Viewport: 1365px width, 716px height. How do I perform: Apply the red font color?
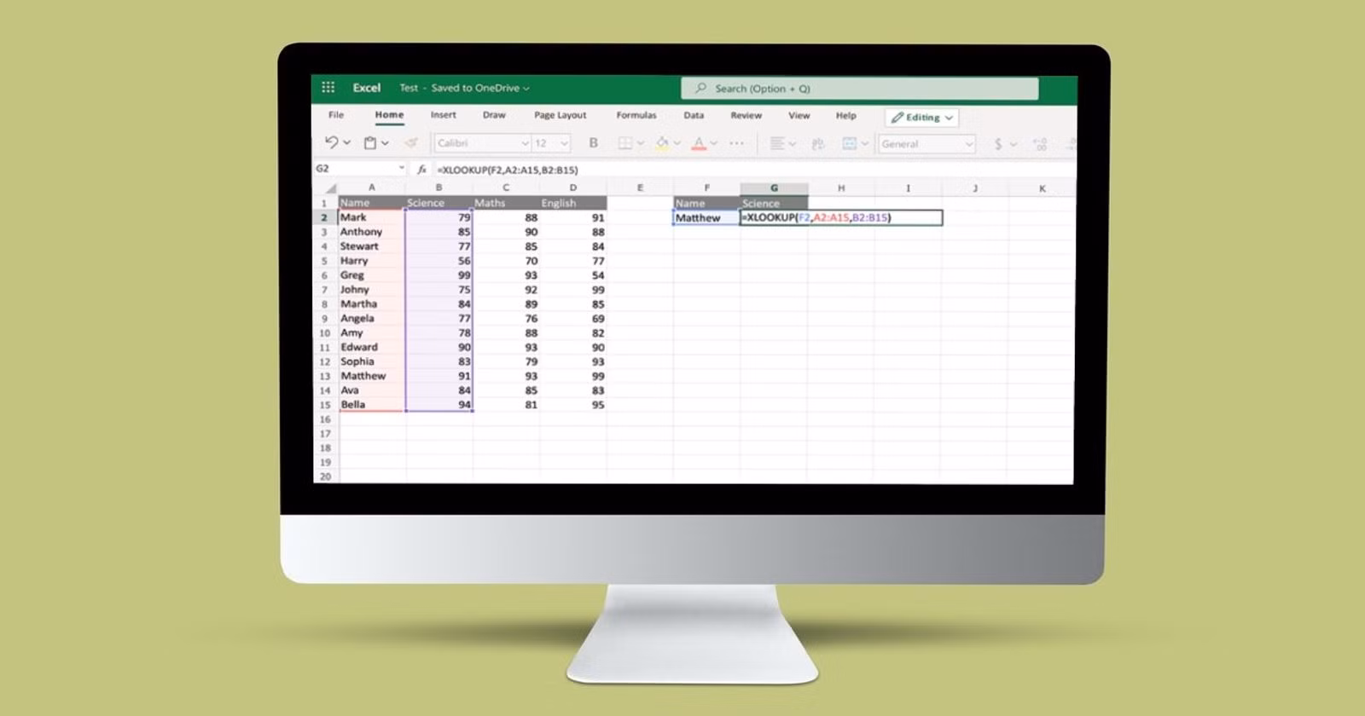[x=699, y=143]
